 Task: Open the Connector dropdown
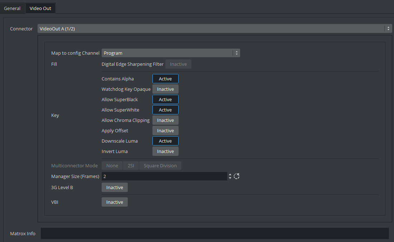tap(215, 29)
